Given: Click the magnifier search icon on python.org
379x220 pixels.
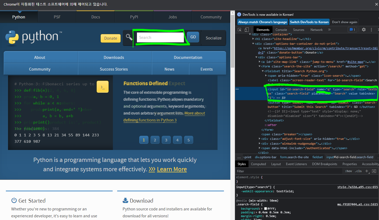Looking at the screenshot, I should pyautogui.click(x=129, y=37).
